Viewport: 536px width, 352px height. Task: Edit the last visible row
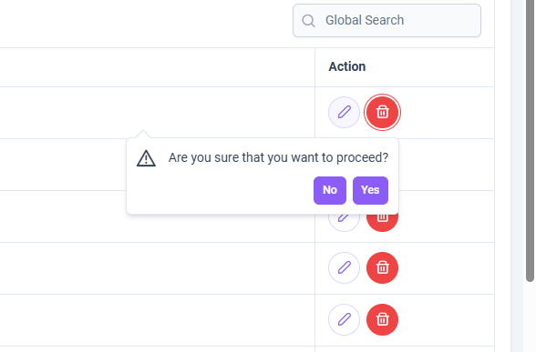pos(344,319)
